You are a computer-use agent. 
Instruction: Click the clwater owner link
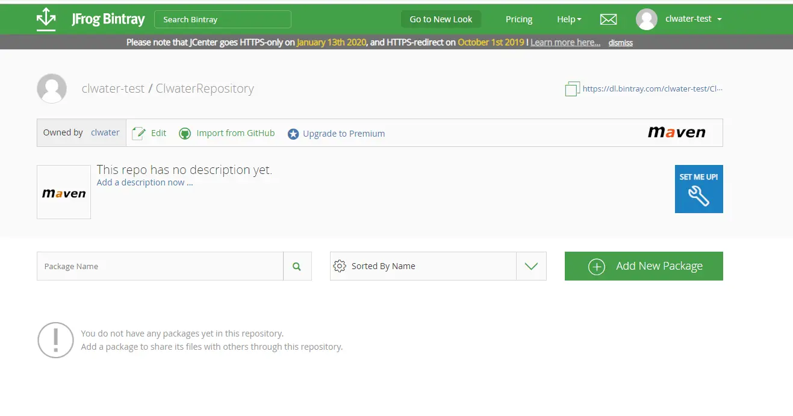point(105,132)
